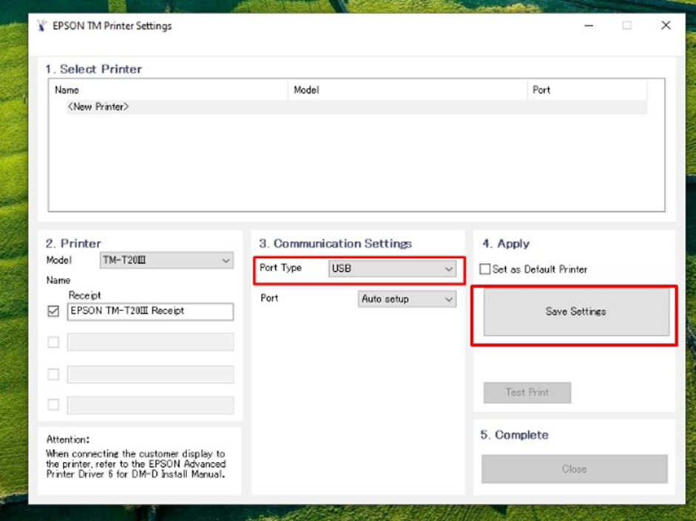696x521 pixels.
Task: Click the Close button under Complete
Action: [574, 469]
